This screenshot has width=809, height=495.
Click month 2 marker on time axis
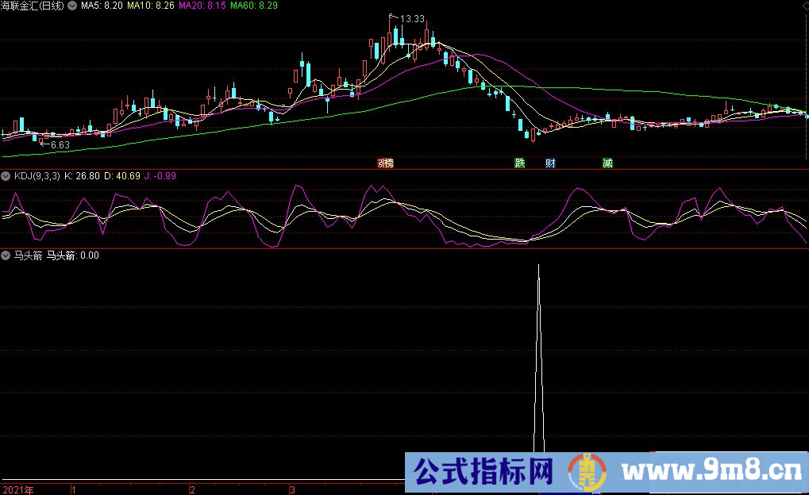coord(192,490)
